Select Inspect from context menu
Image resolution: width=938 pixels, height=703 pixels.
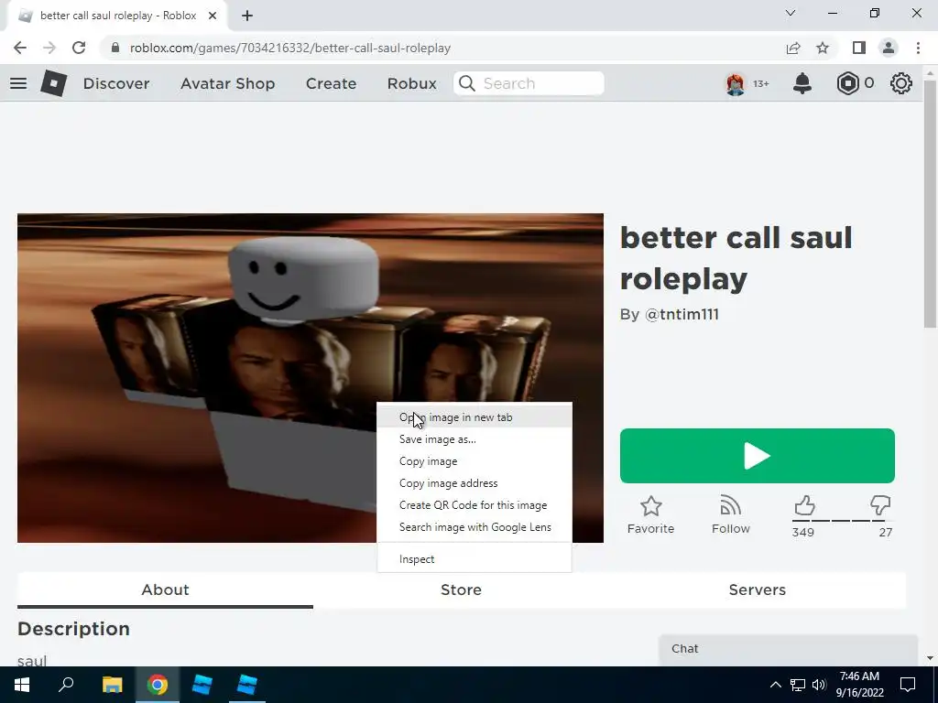[474, 559]
